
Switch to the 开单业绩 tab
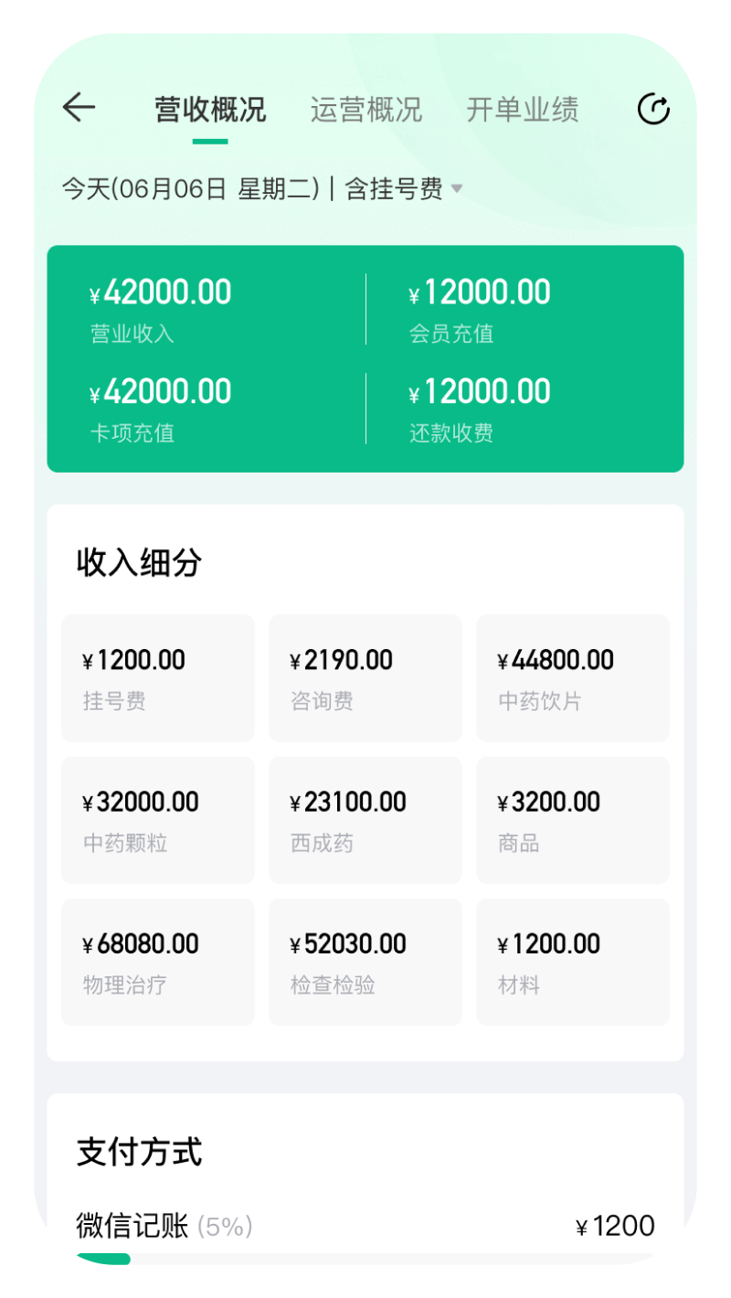(522, 110)
